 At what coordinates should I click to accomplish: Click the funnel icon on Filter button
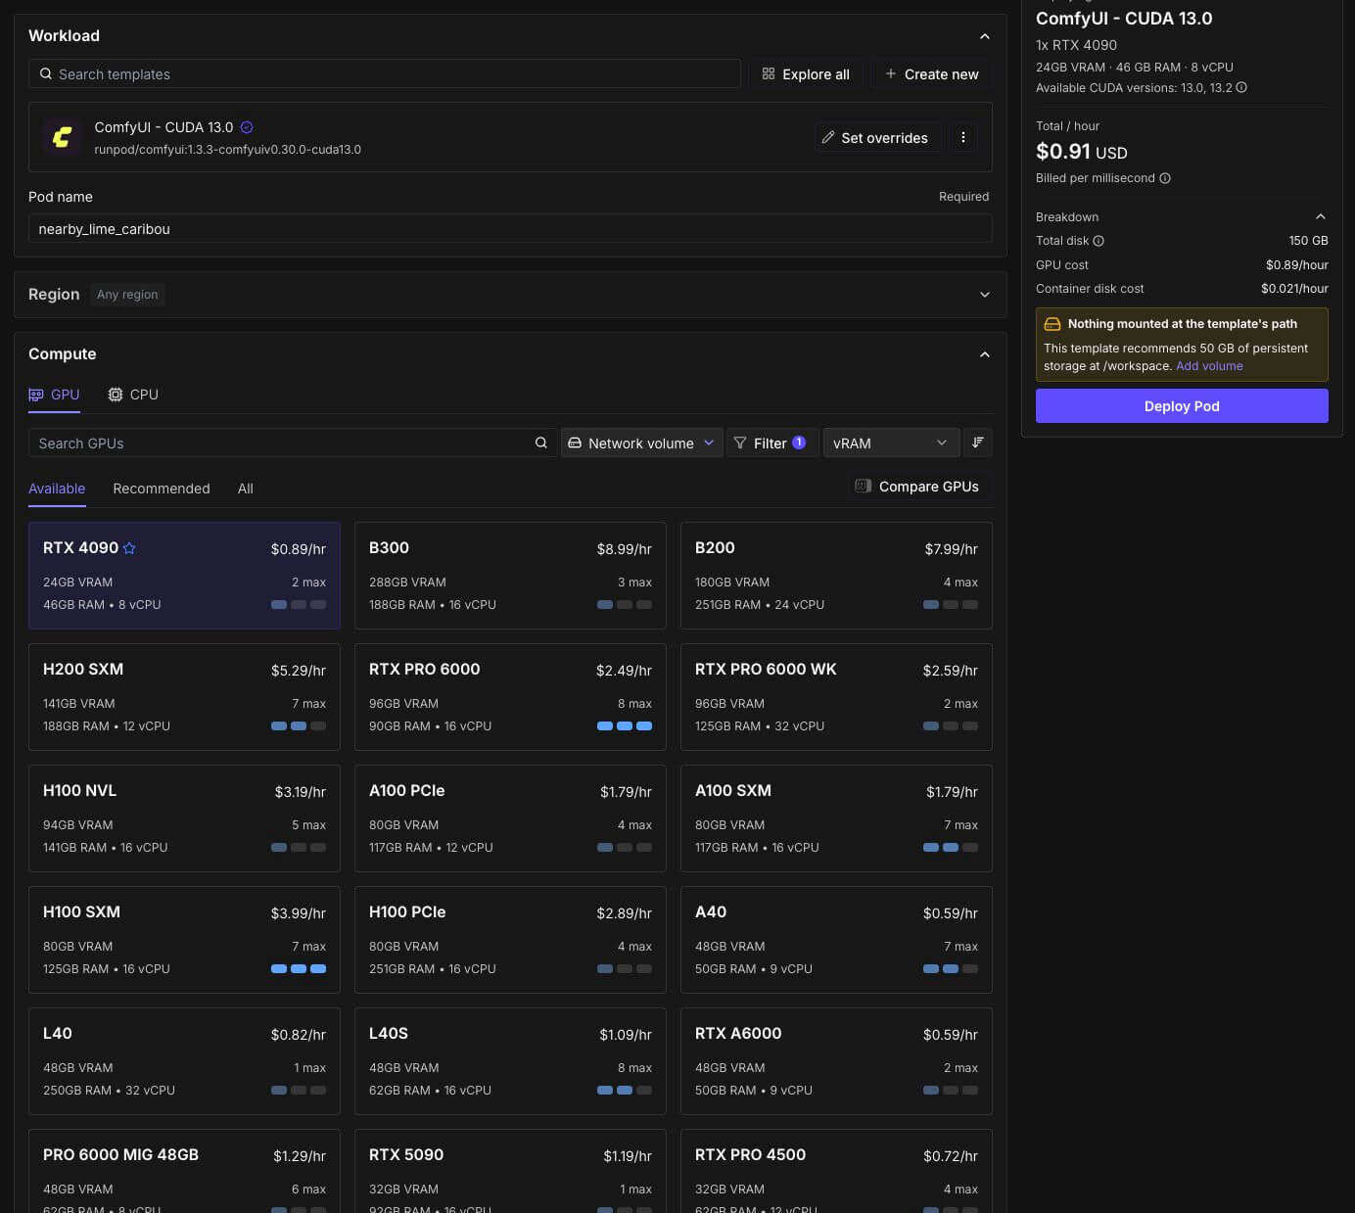740,443
